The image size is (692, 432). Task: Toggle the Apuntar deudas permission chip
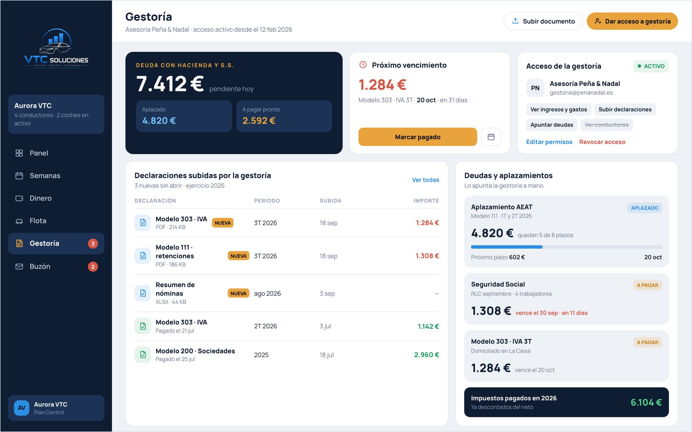[552, 125]
